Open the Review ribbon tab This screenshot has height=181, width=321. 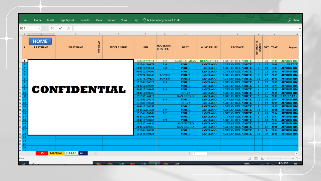(112, 20)
